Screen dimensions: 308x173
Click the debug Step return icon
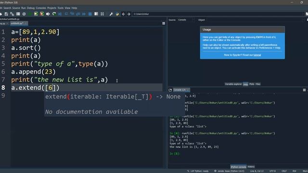[78, 14]
